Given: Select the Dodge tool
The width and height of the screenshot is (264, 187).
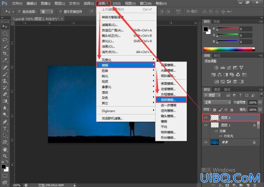Looking at the screenshot, I should (x=5, y=114).
